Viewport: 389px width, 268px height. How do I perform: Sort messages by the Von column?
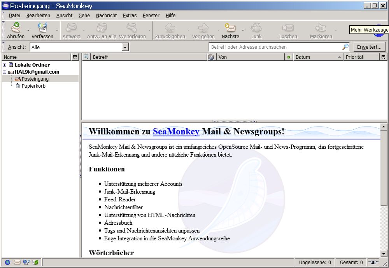coord(250,57)
